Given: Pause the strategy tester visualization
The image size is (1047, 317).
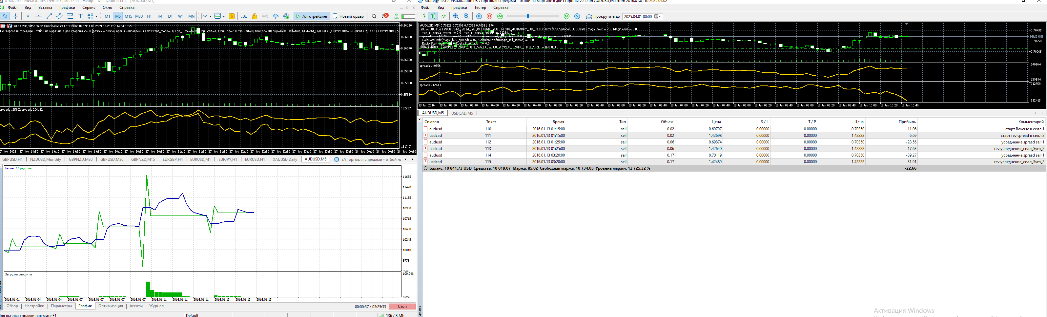Looking at the screenshot, I should click(x=479, y=16).
